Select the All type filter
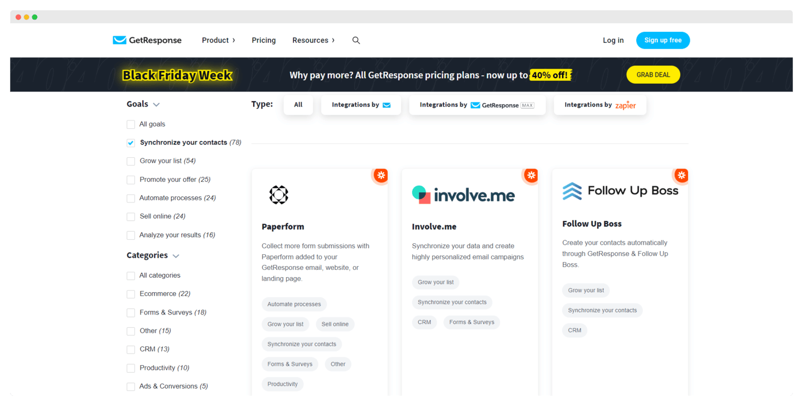803x406 pixels. [x=298, y=105]
